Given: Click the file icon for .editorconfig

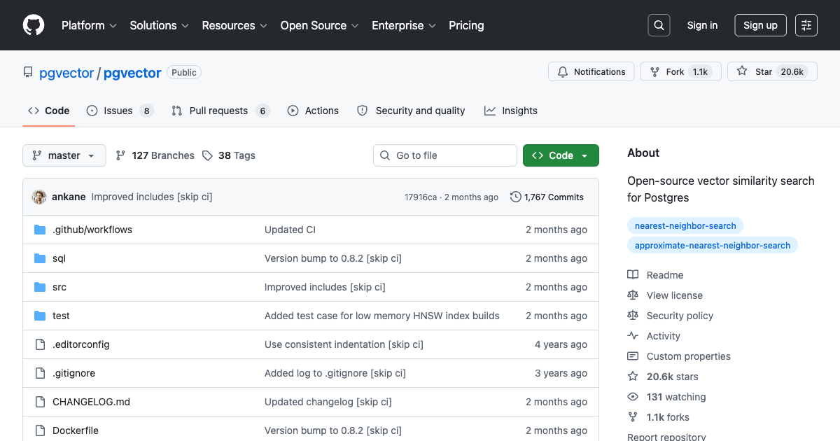Looking at the screenshot, I should click(x=40, y=344).
